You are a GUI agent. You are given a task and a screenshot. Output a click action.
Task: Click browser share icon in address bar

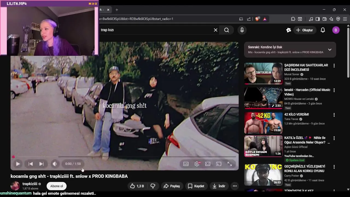click(x=249, y=19)
